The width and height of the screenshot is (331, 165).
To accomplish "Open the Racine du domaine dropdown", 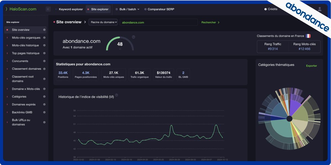I will tap(103, 22).
